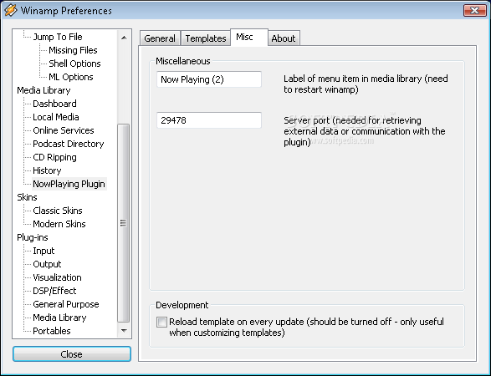491x376 pixels.
Task: Click the Close button
Action: click(72, 354)
